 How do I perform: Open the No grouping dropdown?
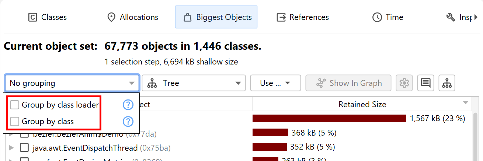(x=72, y=83)
